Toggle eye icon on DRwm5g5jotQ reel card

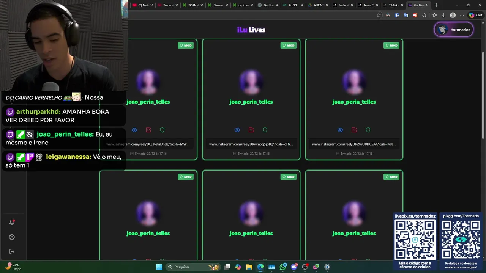(x=237, y=130)
